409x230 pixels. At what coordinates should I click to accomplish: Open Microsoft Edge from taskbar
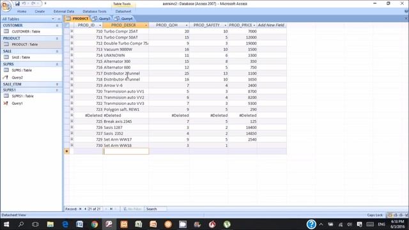click(65, 224)
